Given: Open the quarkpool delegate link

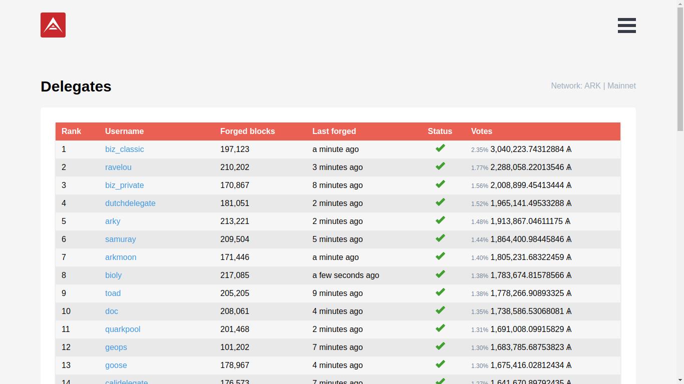Looking at the screenshot, I should 123,329.
